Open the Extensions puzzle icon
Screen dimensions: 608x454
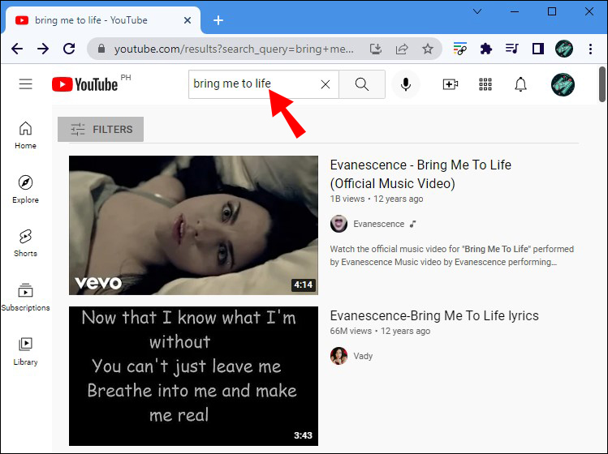point(486,49)
